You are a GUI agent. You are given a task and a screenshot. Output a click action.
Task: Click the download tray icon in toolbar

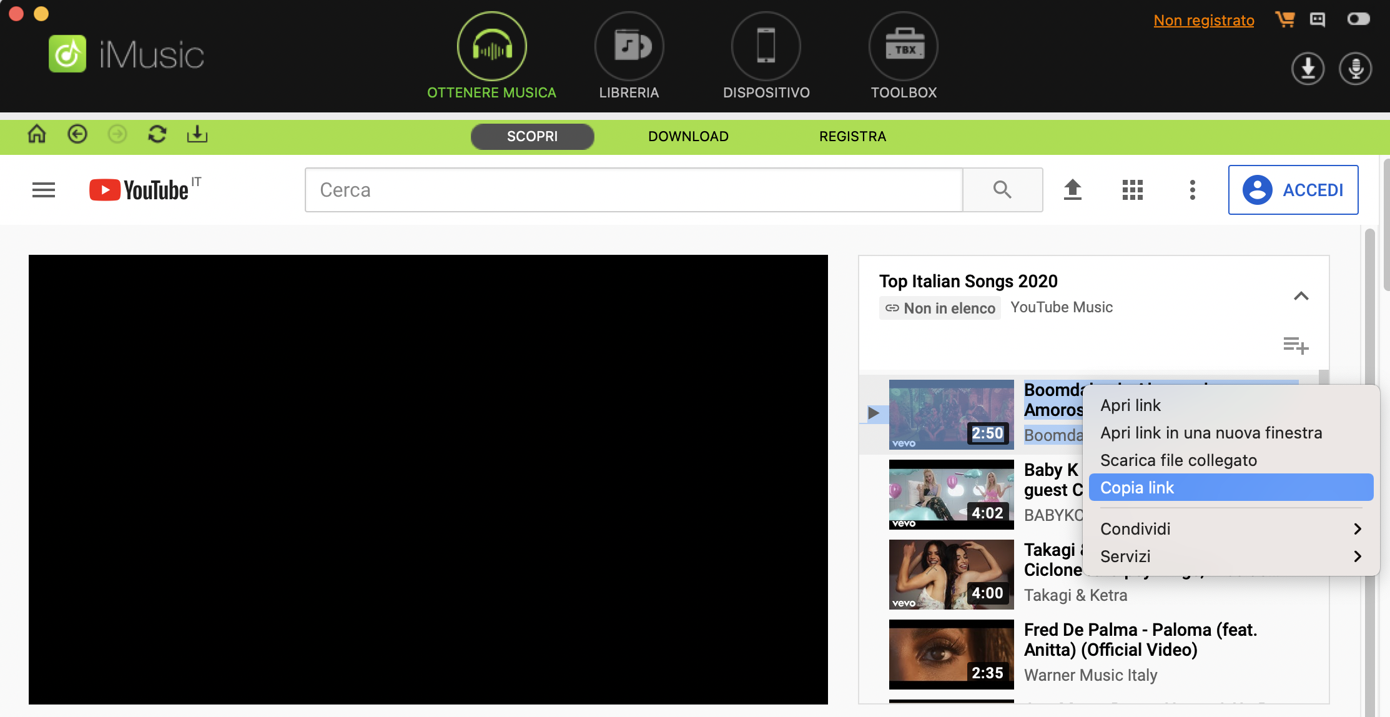197,134
